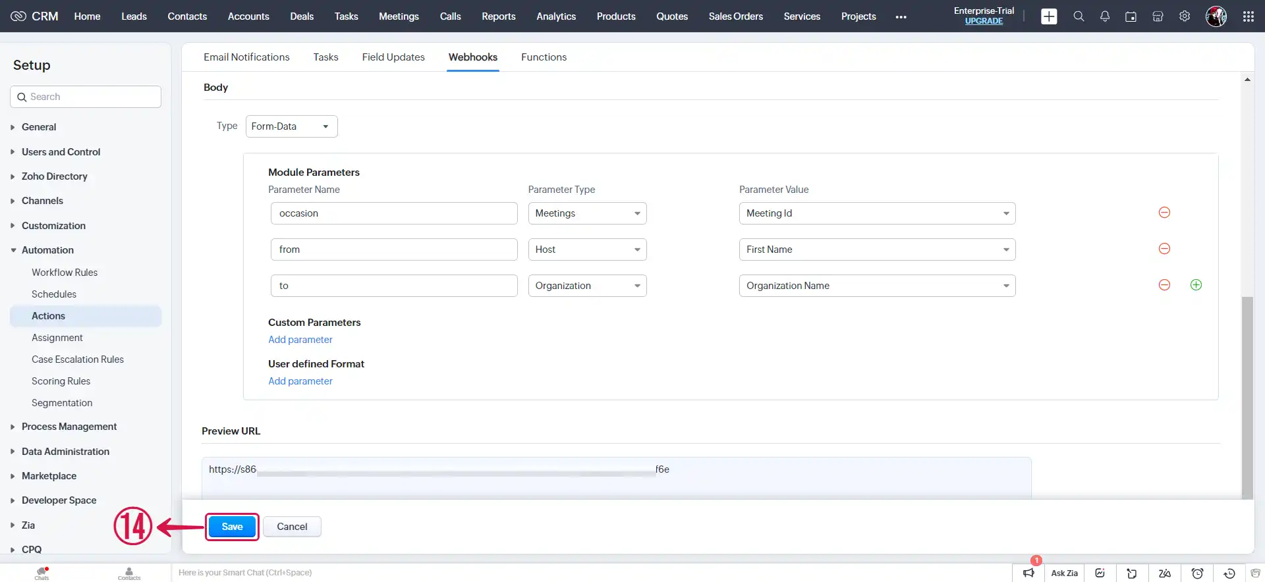Expand Users and Control section
This screenshot has height=582, width=1265.
pos(61,152)
